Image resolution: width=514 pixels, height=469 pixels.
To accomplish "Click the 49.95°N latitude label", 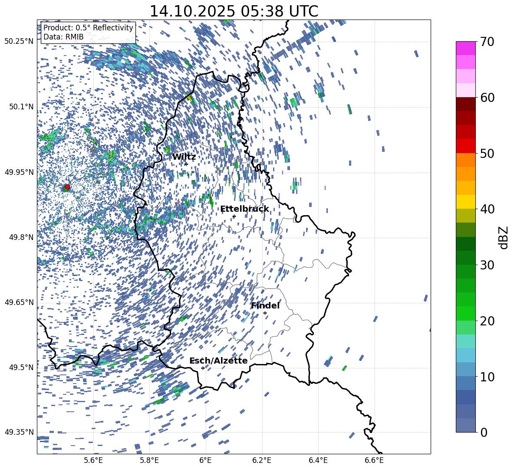I will (20, 172).
